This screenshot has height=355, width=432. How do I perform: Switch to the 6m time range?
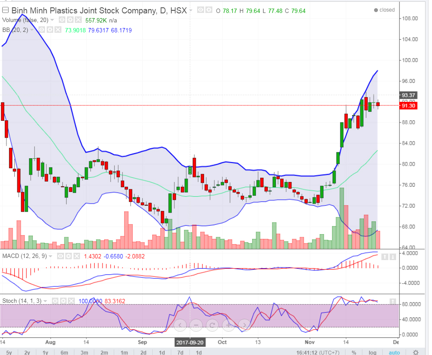tap(64, 352)
